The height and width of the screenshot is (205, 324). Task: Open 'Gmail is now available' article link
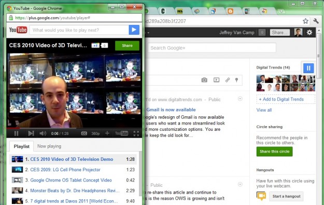pos(171,110)
